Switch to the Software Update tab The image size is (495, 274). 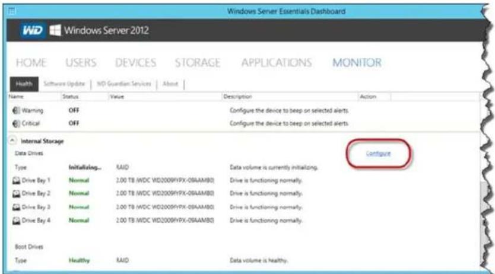[64, 84]
